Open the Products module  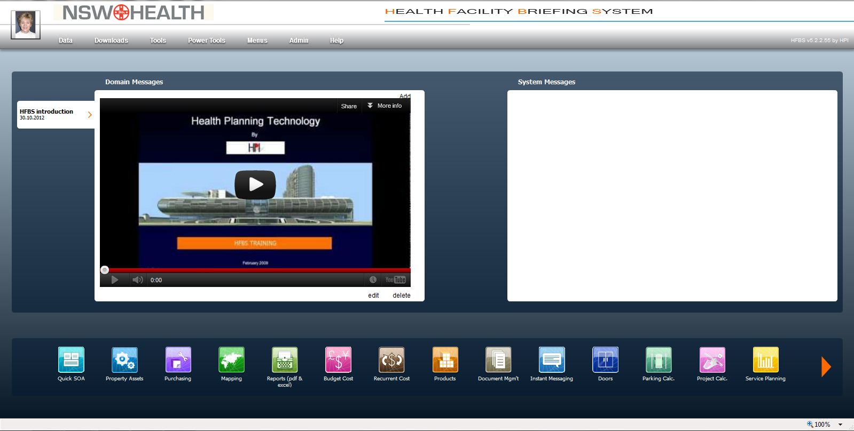click(x=445, y=360)
